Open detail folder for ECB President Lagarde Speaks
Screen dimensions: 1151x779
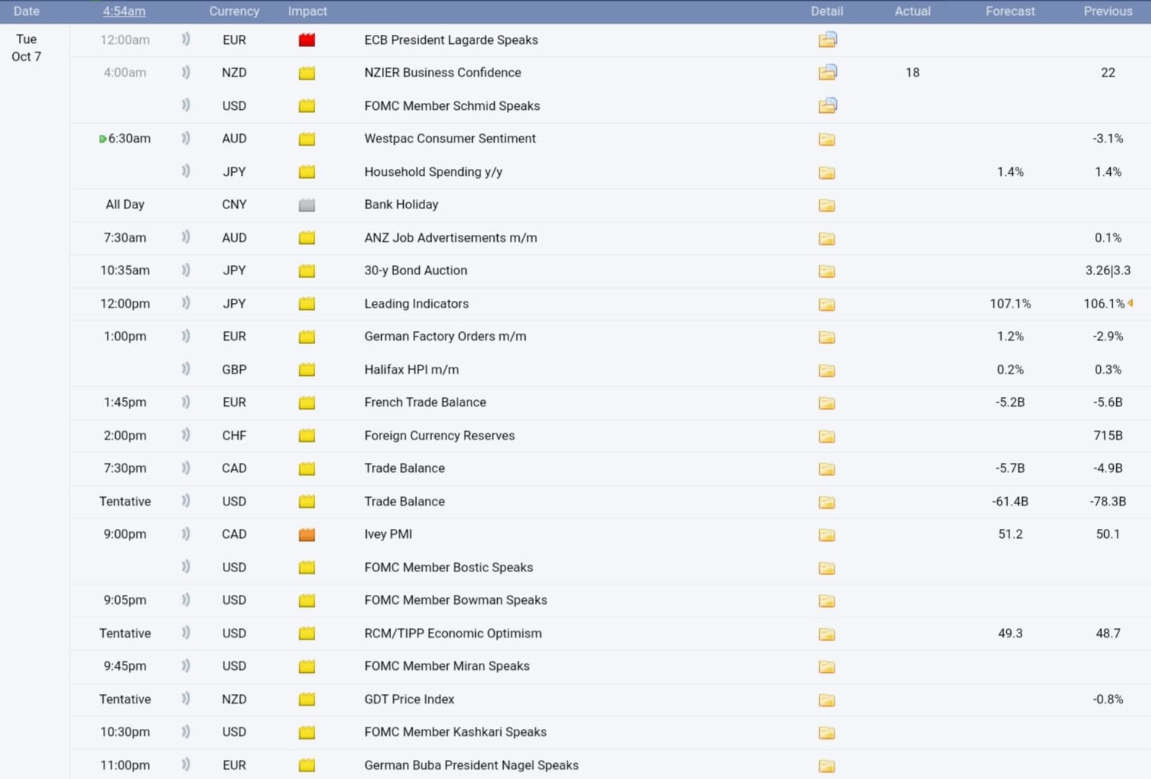click(x=827, y=39)
